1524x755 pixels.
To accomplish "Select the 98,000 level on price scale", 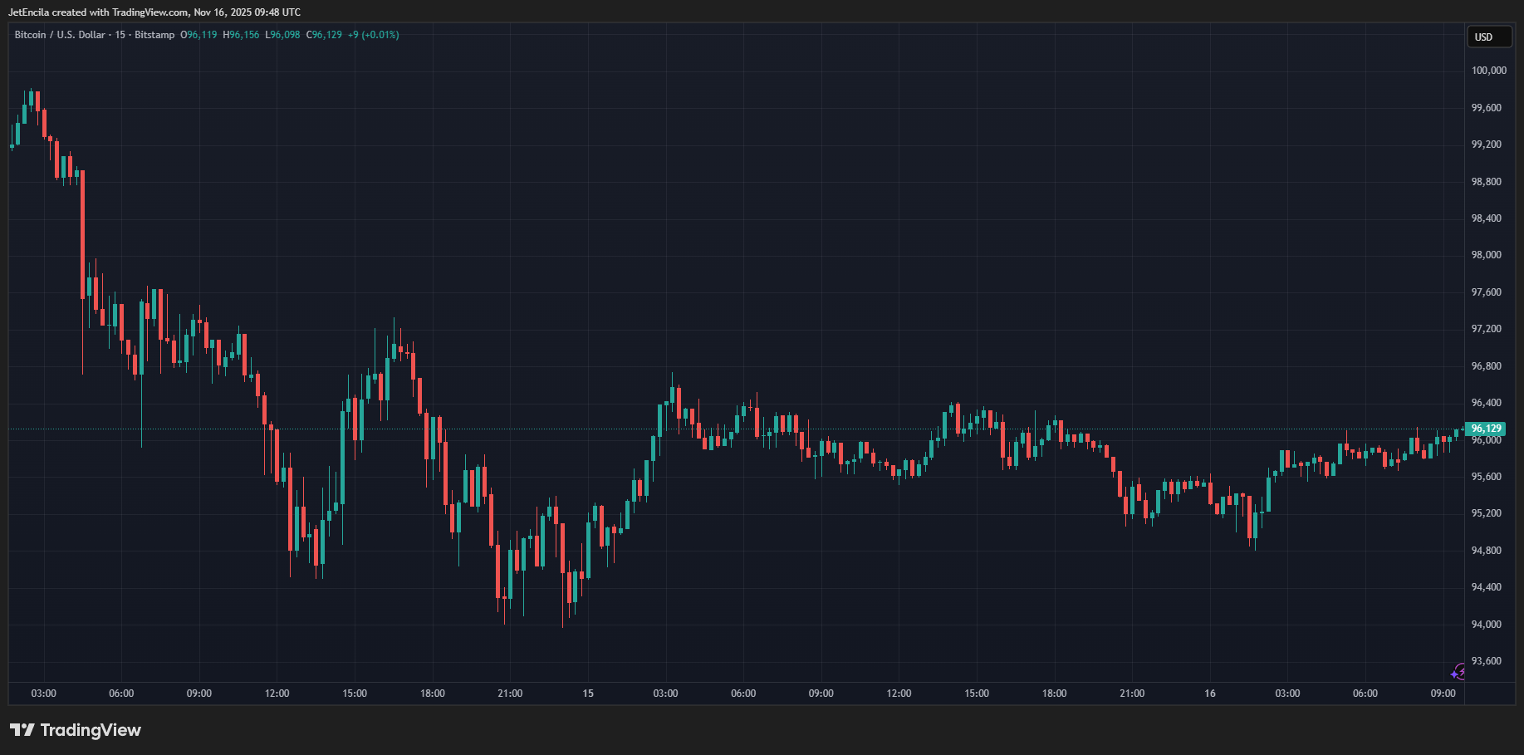I will (1486, 255).
